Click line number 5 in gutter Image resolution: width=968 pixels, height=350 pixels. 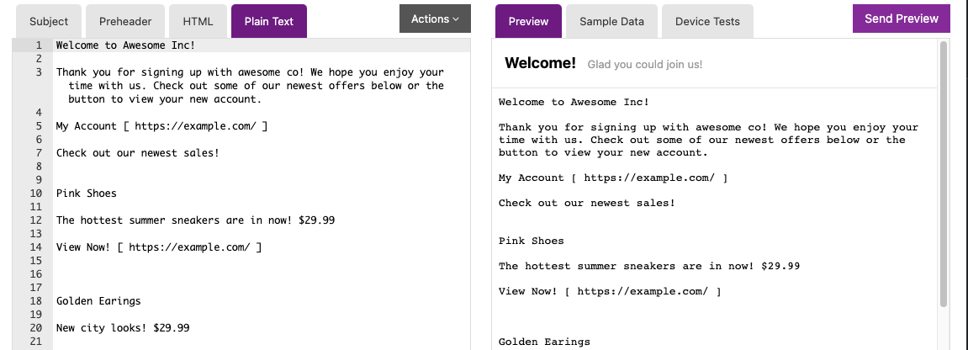pyautogui.click(x=39, y=126)
